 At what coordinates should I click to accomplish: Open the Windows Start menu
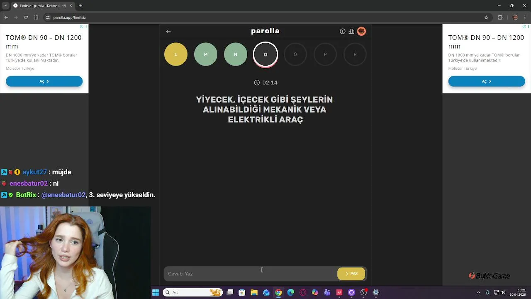click(x=156, y=293)
